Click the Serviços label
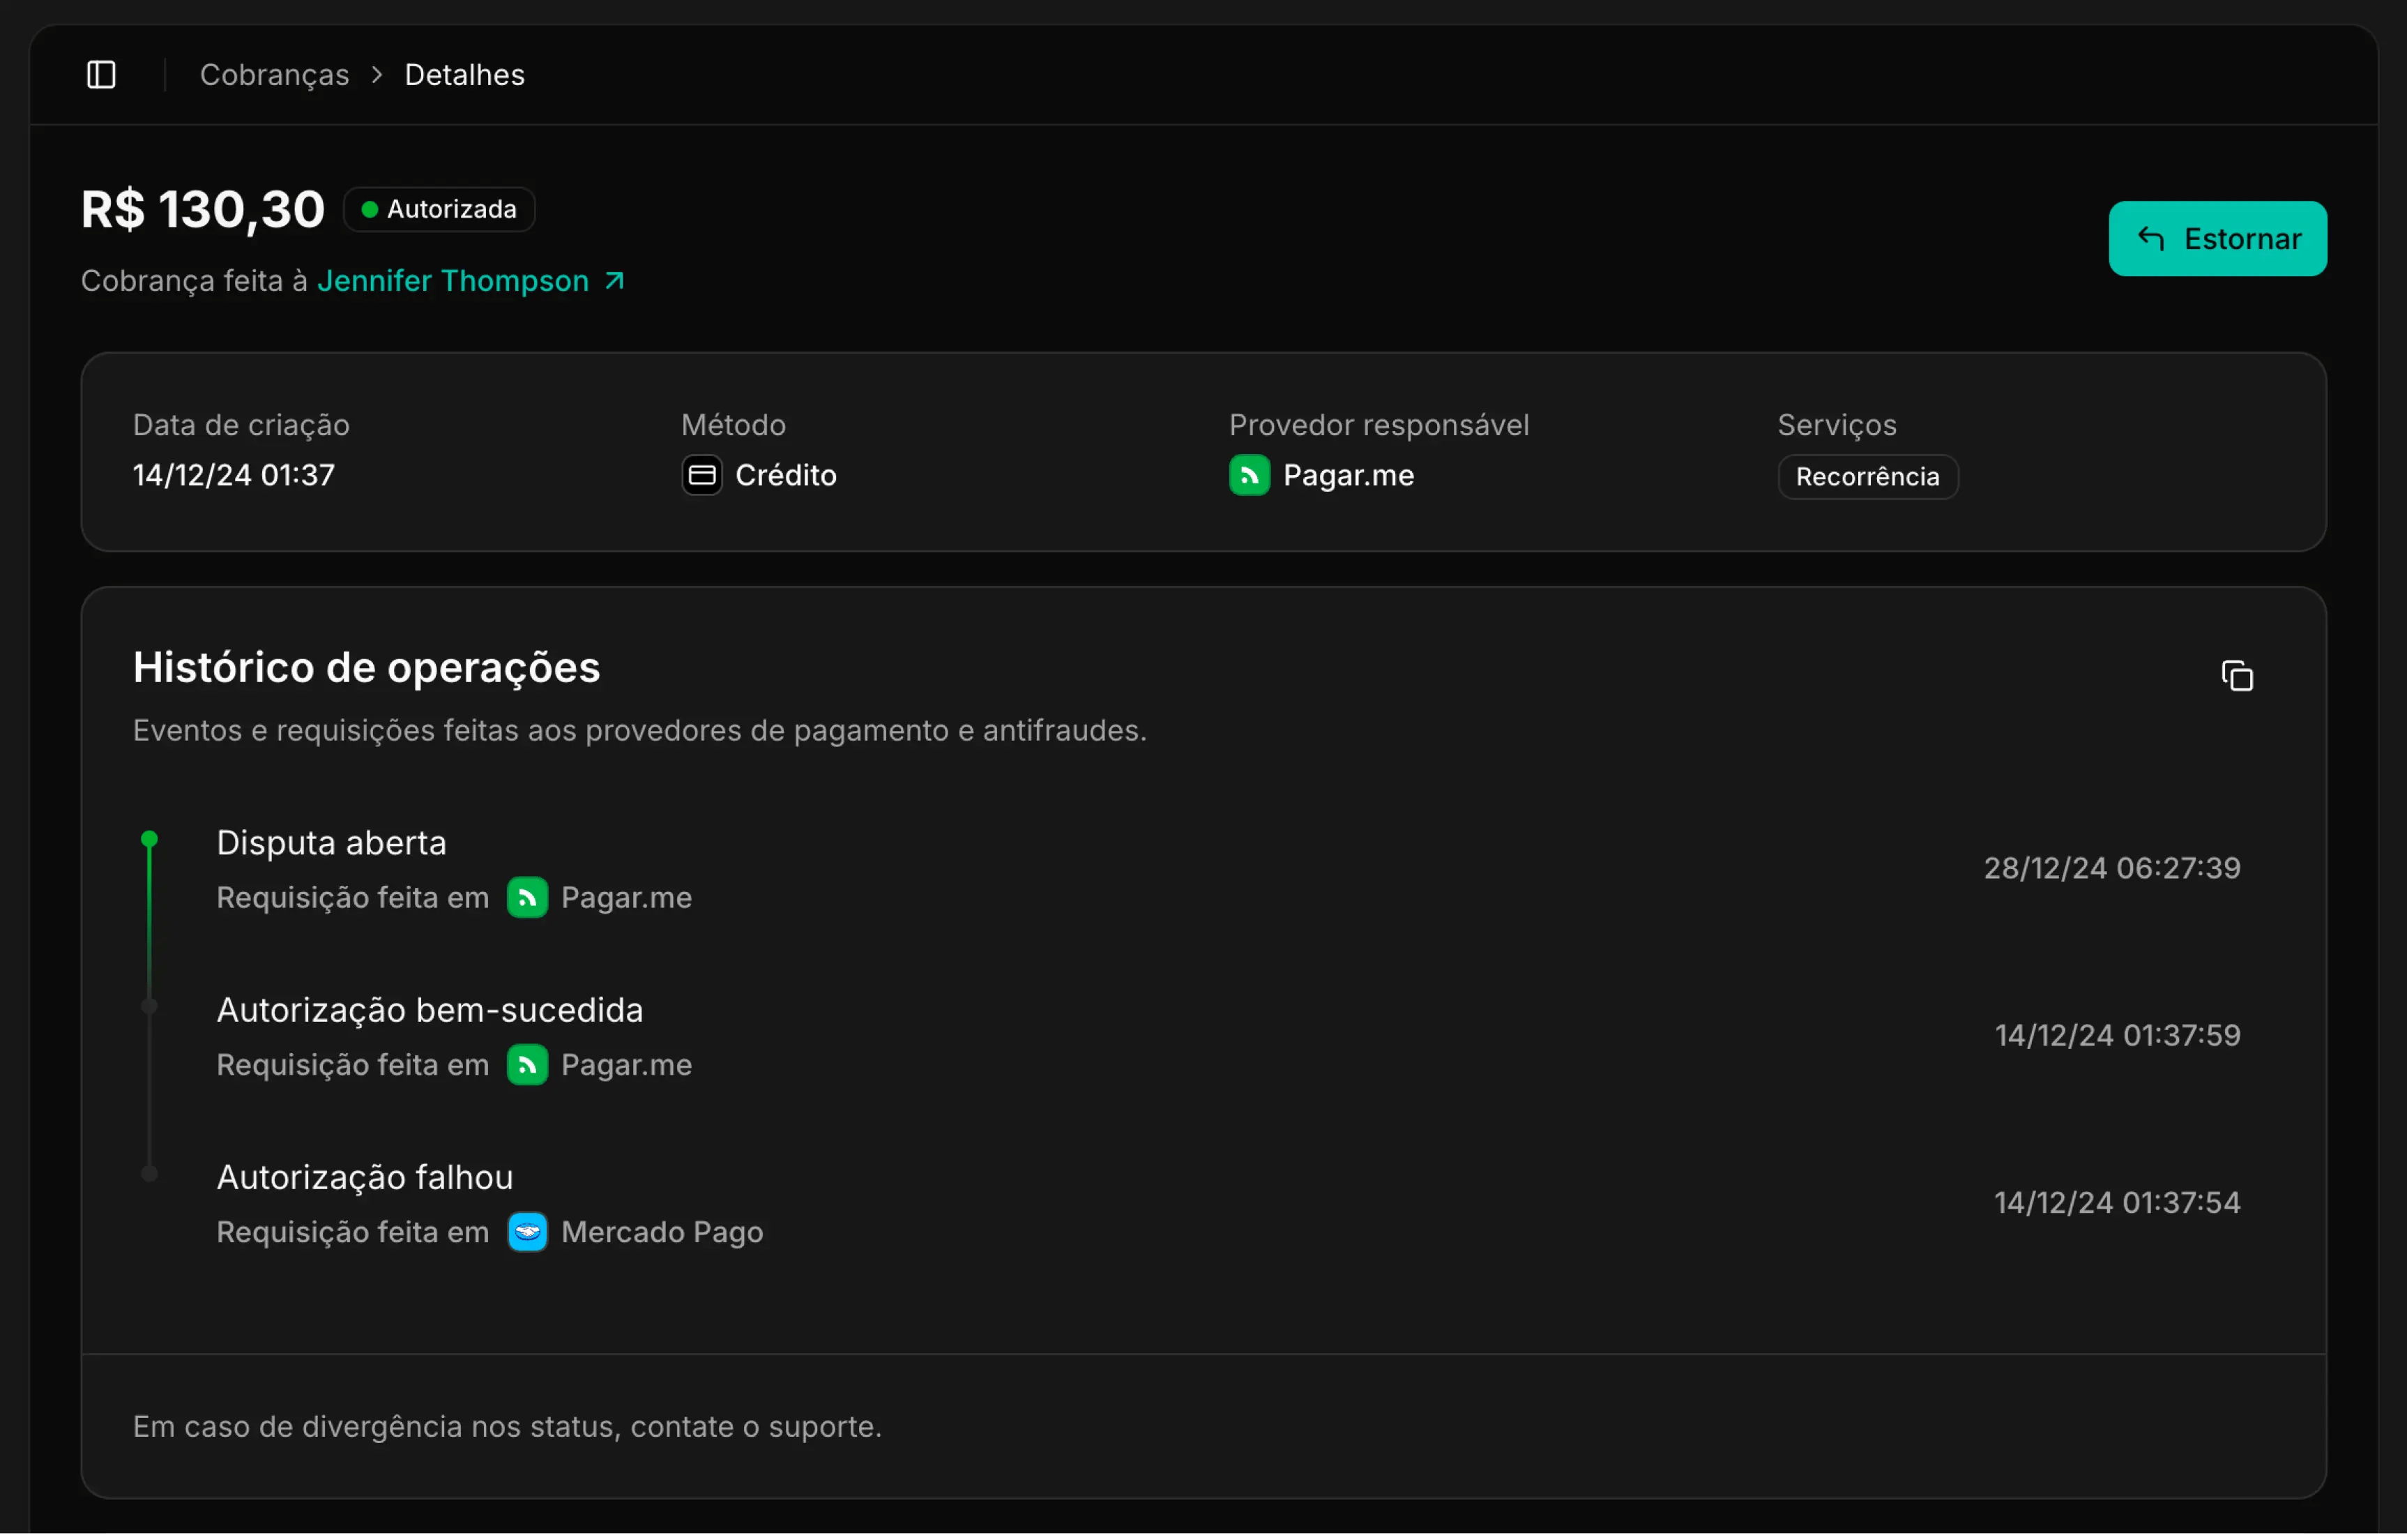 [x=1836, y=425]
